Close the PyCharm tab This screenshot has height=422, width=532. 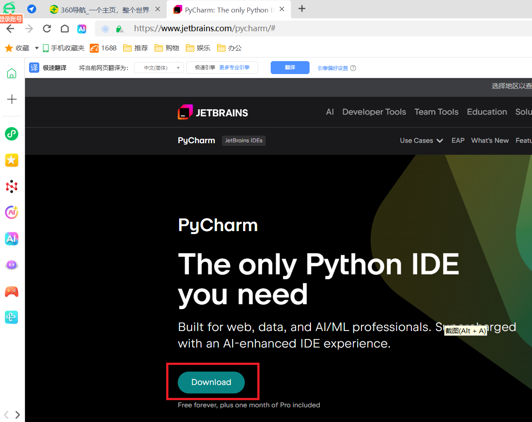click(x=282, y=9)
